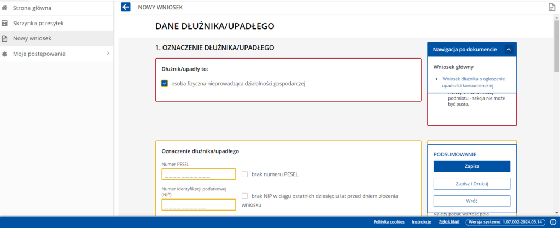
Task: Click the info icon in the footer
Action: pos(553,222)
